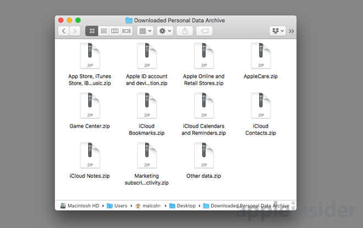This screenshot has height=228, width=363.
Task: Open the Action gear menu
Action: (x=165, y=31)
